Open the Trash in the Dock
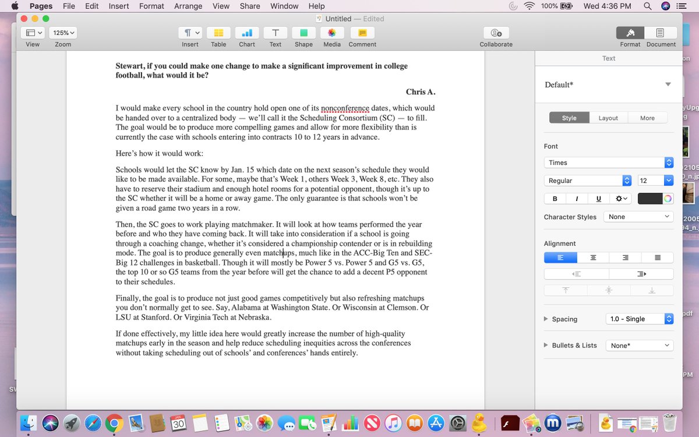The image size is (699, 437). (x=670, y=423)
